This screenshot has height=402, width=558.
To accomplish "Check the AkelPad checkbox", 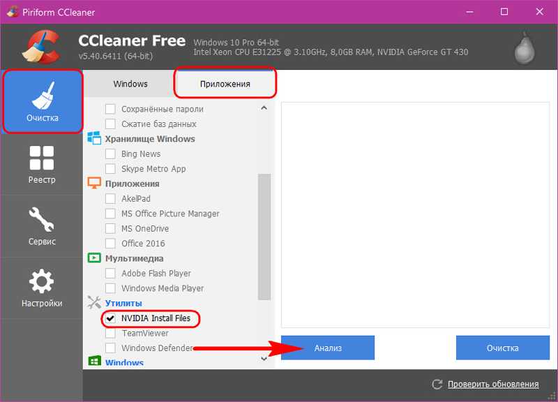I will 110,199.
